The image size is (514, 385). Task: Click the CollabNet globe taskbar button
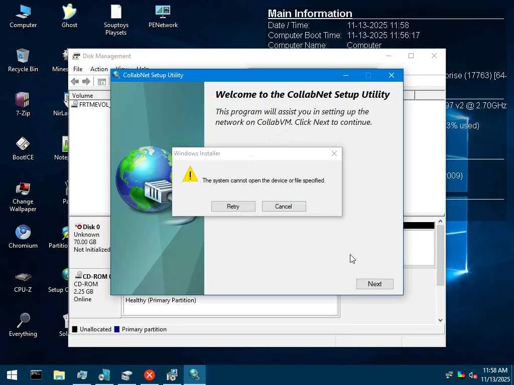click(x=194, y=375)
